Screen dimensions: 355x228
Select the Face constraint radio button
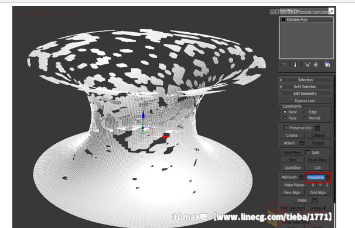(x=285, y=118)
